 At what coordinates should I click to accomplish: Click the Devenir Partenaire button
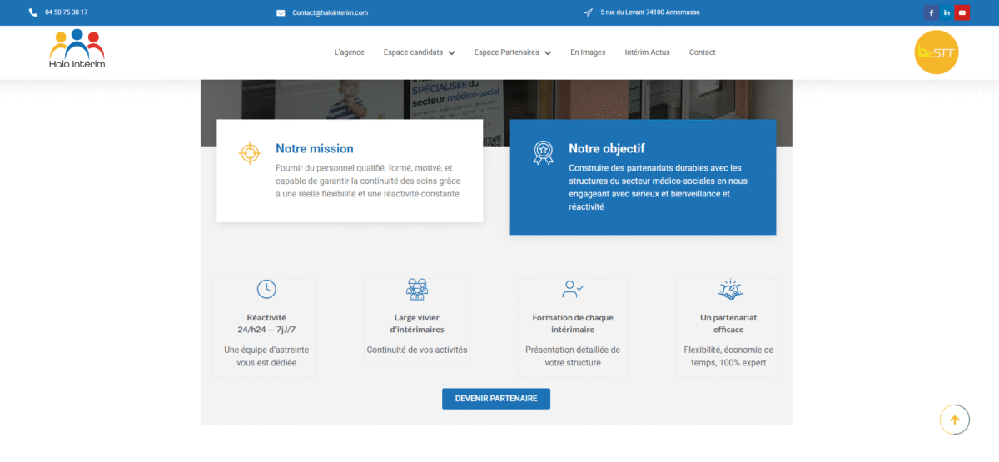coord(496,399)
